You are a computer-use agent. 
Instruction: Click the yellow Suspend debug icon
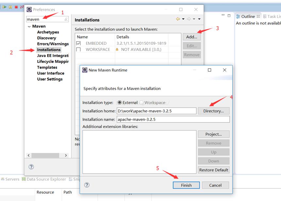click(10, 7)
